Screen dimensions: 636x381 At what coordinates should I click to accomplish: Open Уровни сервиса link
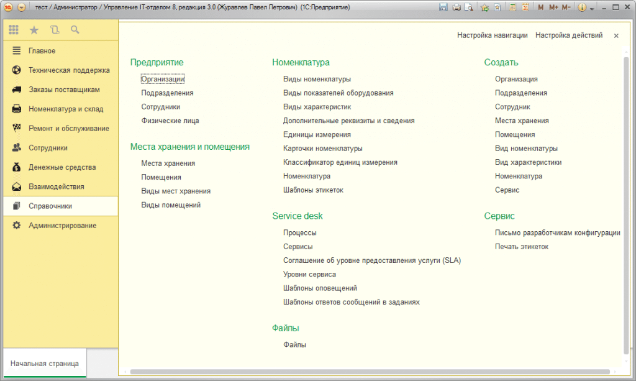tap(309, 274)
